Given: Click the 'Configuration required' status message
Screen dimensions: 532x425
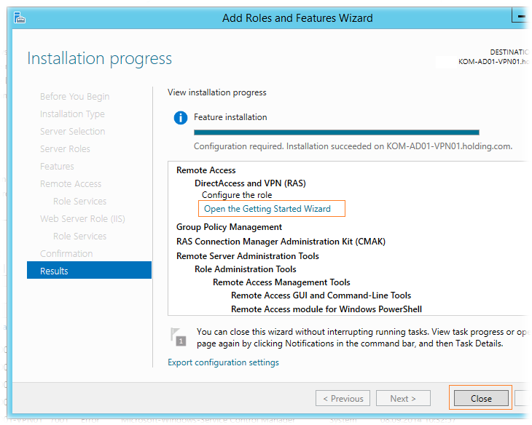Looking at the screenshot, I should 353,146.
